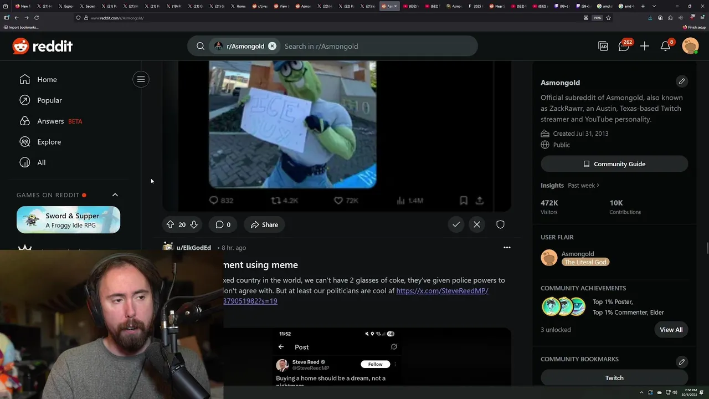709x399 pixels.
Task: Click the search magnifier icon
Action: coord(201,46)
